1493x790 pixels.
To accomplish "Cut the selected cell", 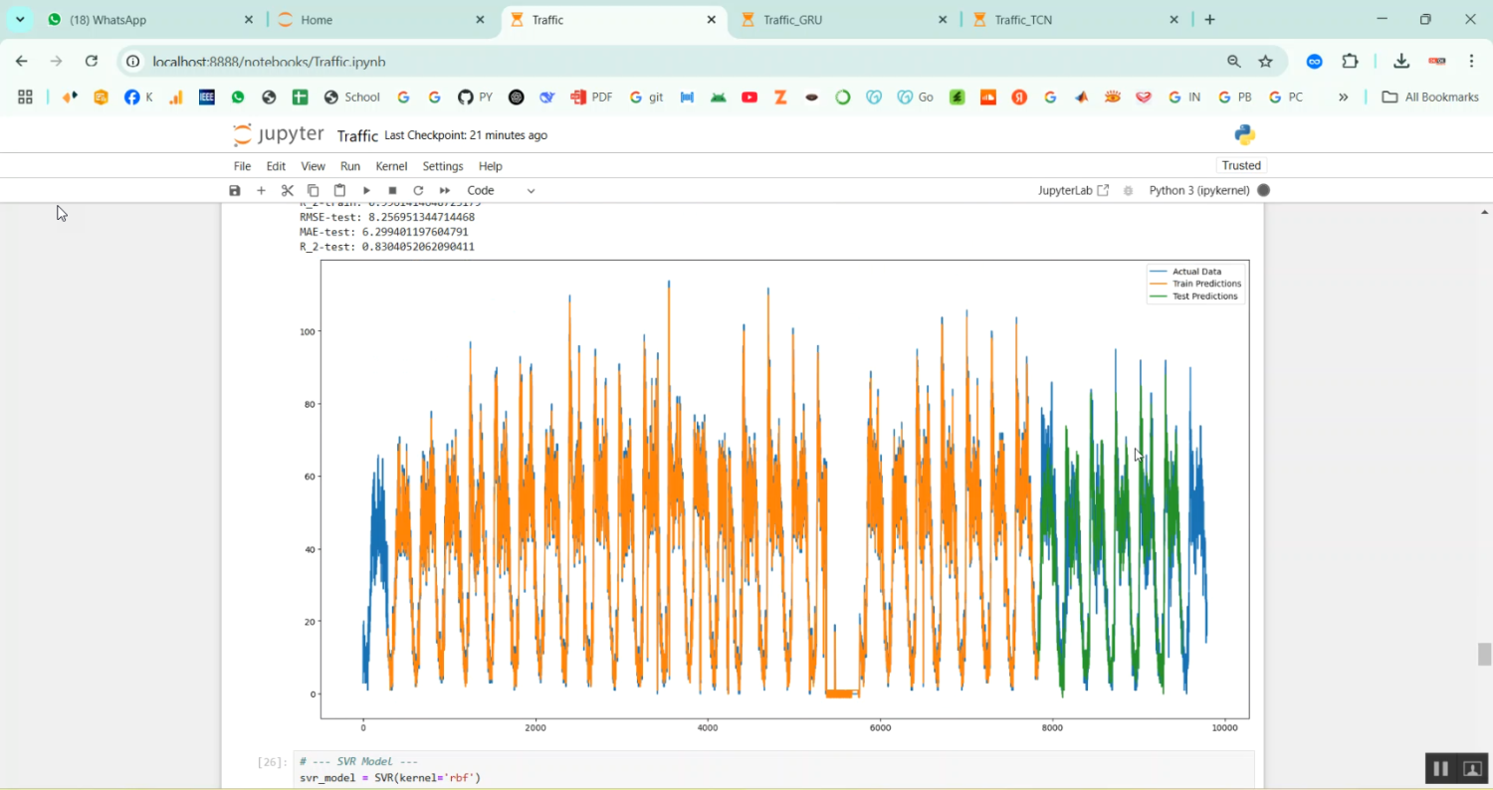I will point(287,190).
